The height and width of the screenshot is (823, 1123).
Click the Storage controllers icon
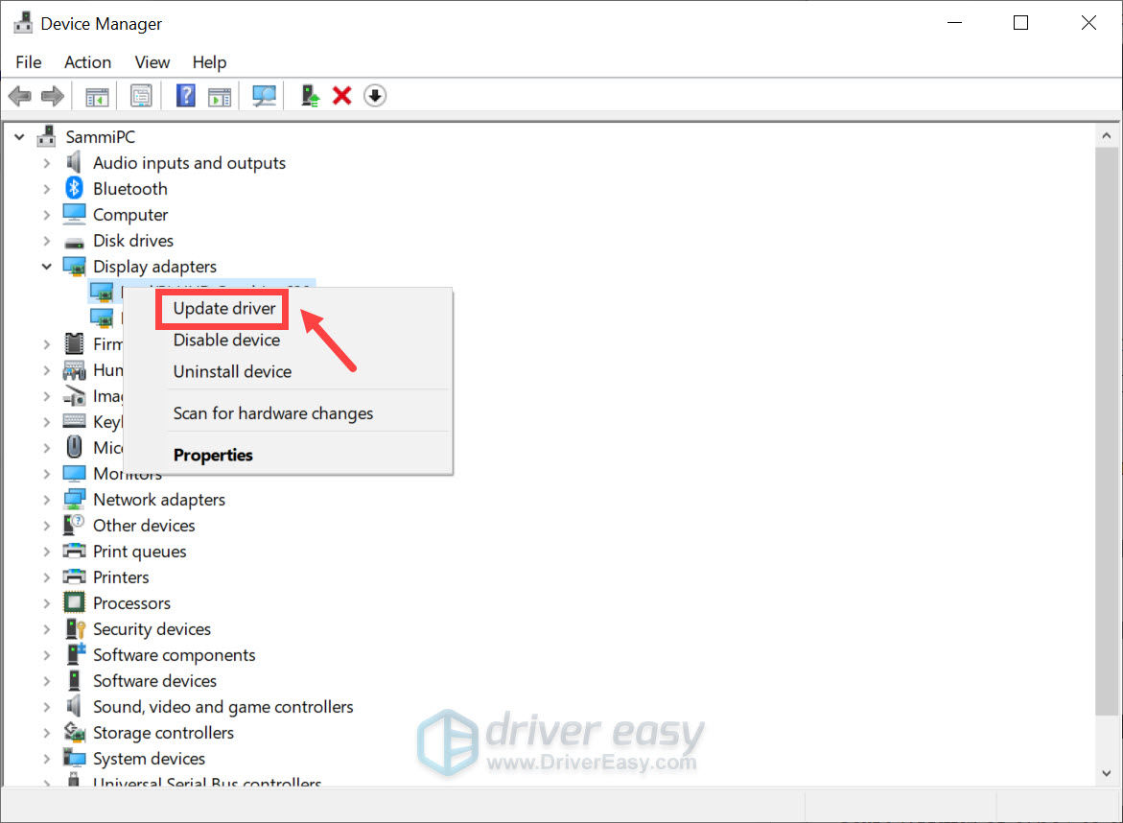point(75,732)
